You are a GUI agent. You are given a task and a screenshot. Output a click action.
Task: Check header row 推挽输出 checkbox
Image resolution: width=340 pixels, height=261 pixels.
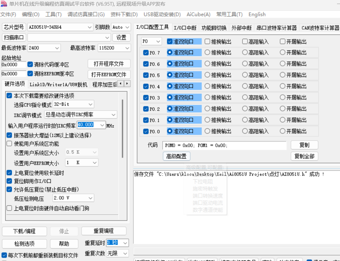pos(207,41)
